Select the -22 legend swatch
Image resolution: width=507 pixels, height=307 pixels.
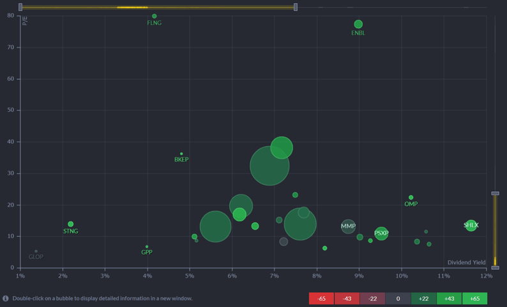click(372, 299)
